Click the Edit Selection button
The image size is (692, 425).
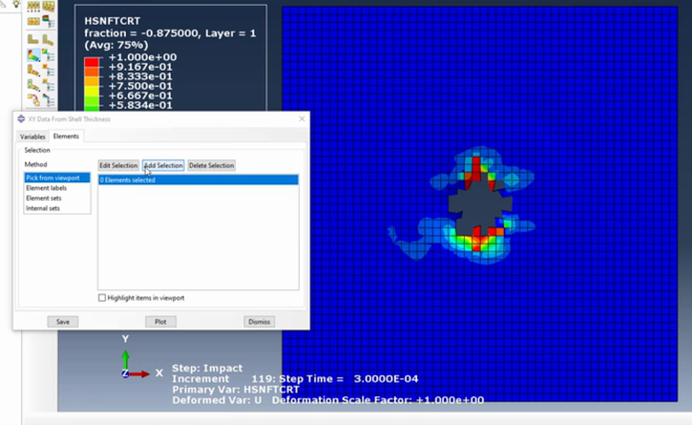(118, 165)
